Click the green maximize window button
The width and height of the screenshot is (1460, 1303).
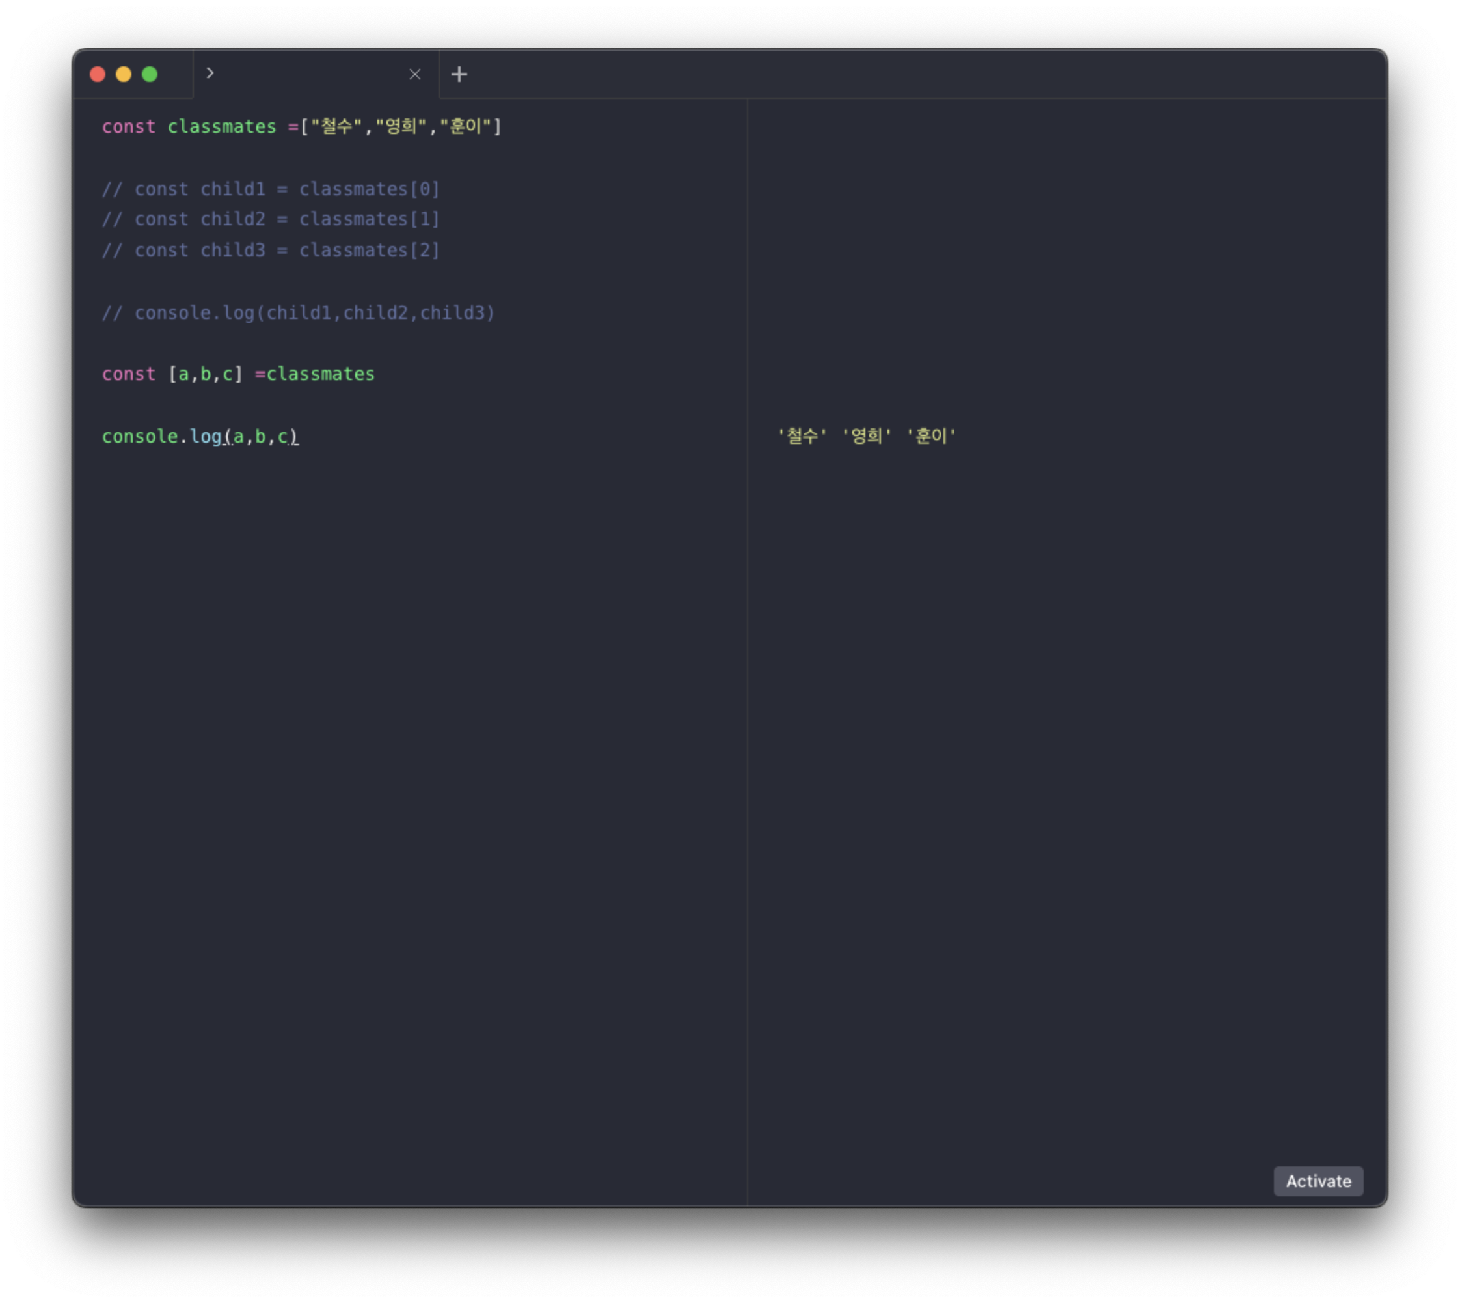(150, 74)
